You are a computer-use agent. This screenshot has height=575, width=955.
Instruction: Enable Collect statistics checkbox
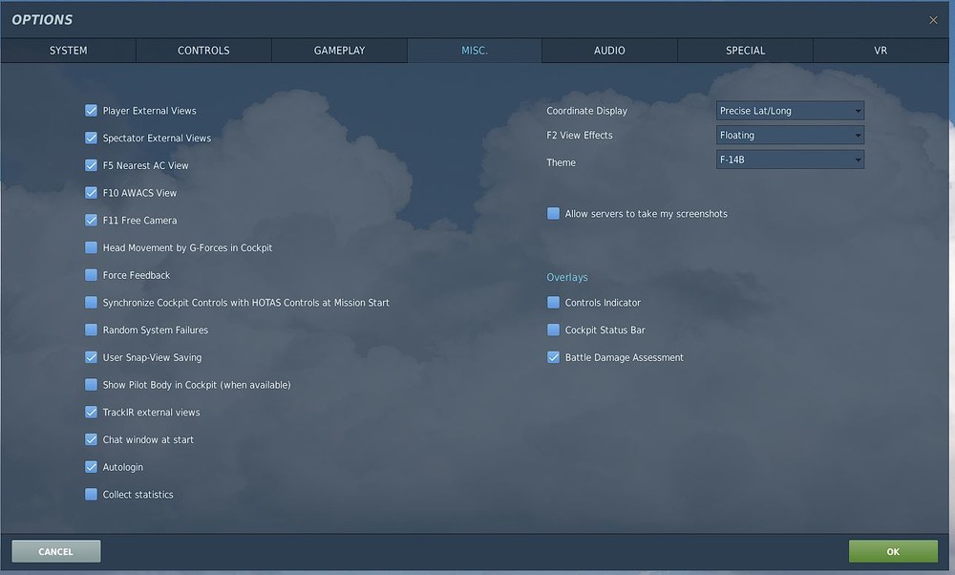[x=91, y=494]
